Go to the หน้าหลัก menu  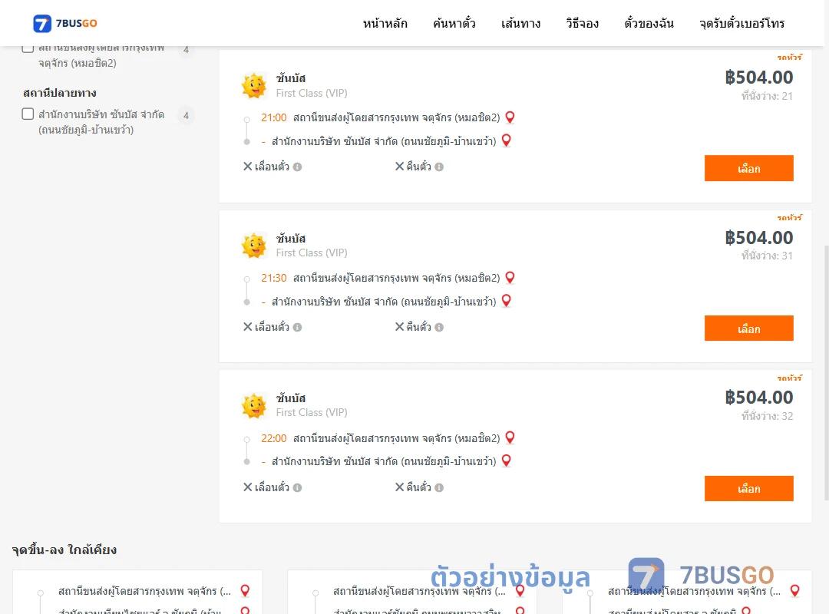[x=385, y=23]
